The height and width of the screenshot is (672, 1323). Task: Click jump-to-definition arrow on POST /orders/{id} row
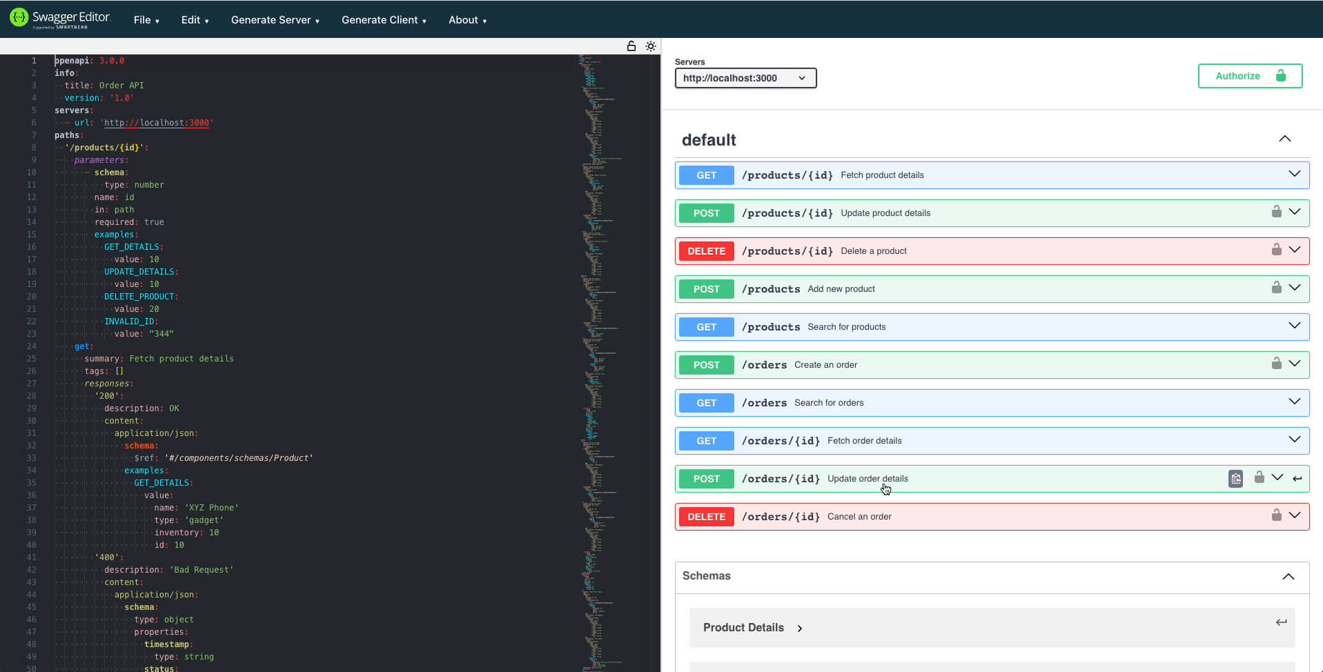point(1297,479)
